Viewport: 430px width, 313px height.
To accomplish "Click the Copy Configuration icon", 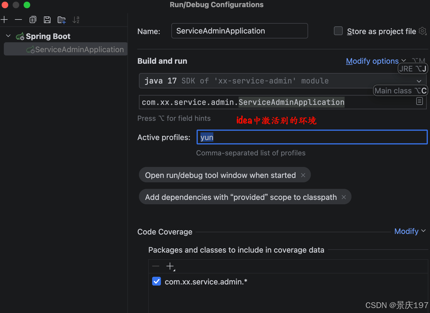I will (33, 19).
